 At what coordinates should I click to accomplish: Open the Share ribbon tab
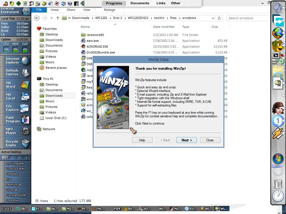71,10
